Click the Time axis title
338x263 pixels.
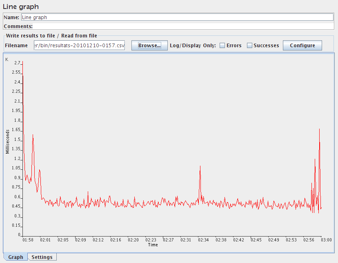[153, 245]
